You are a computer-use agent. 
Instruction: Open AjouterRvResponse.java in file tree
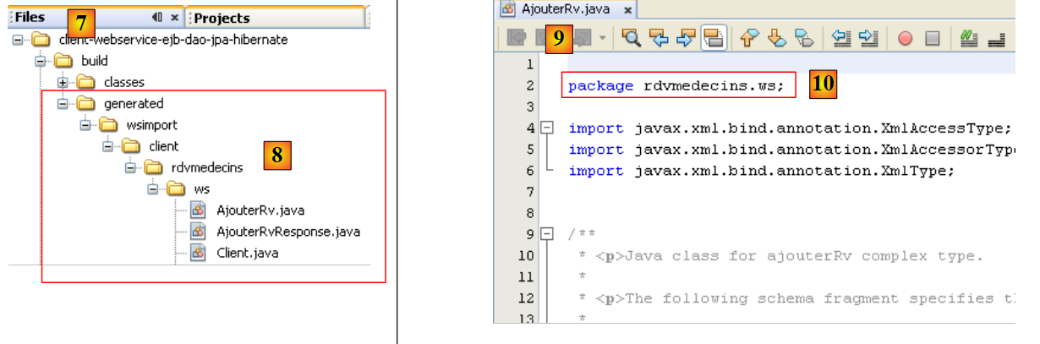coord(288,232)
